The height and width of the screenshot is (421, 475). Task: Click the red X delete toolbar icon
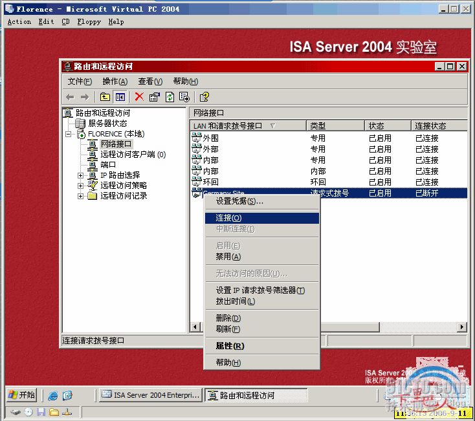(139, 97)
